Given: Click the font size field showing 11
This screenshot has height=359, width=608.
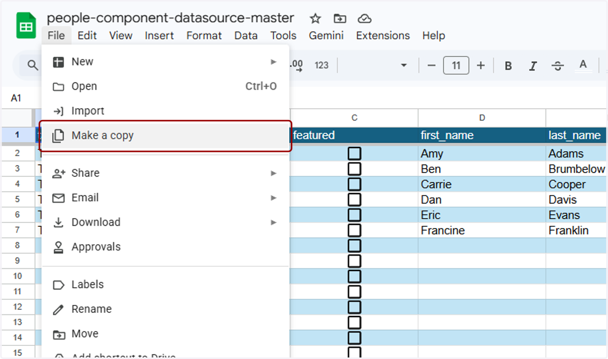Looking at the screenshot, I should point(456,65).
